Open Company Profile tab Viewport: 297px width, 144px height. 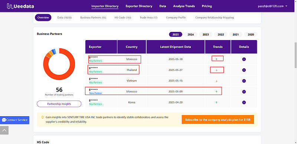pyautogui.click(x=176, y=17)
